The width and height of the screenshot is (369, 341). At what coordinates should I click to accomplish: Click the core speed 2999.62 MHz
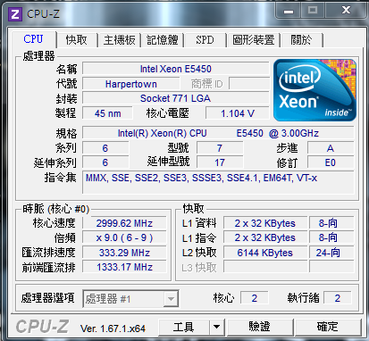124,223
